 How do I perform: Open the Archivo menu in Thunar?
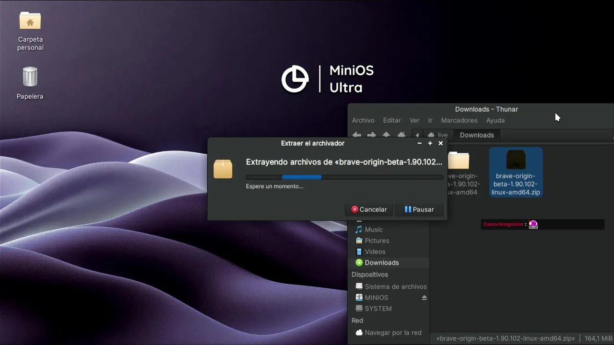(x=363, y=120)
